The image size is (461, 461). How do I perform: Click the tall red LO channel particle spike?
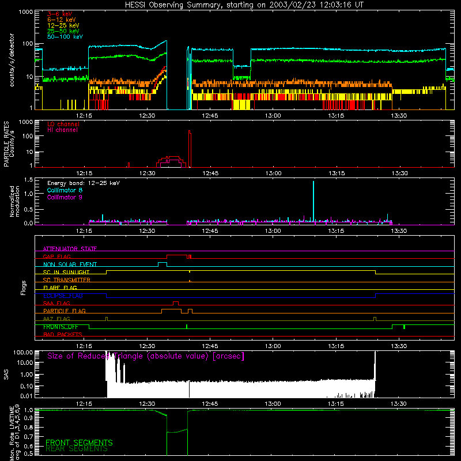190,149
